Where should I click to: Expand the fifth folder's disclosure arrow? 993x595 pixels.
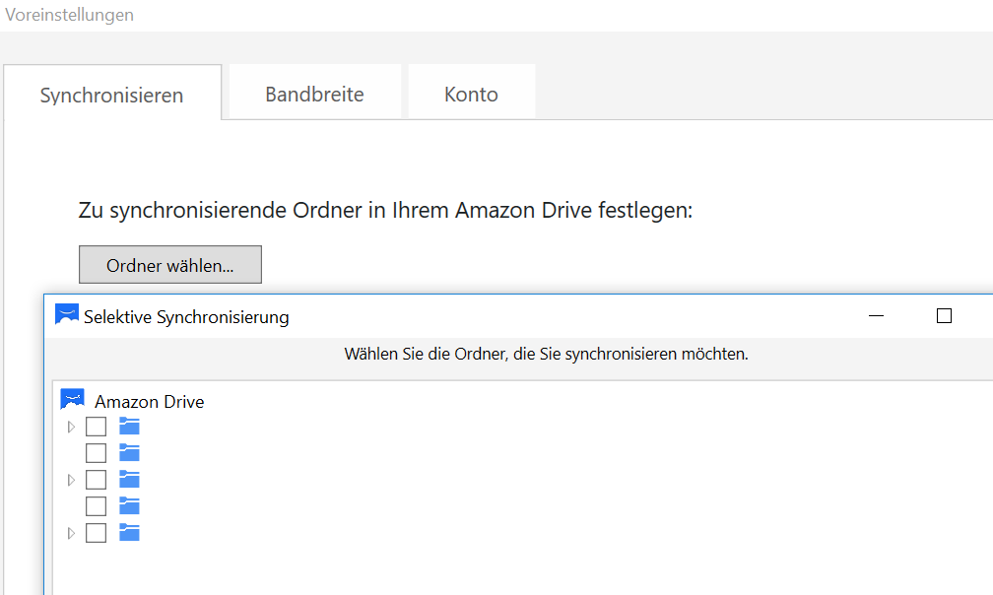70,533
